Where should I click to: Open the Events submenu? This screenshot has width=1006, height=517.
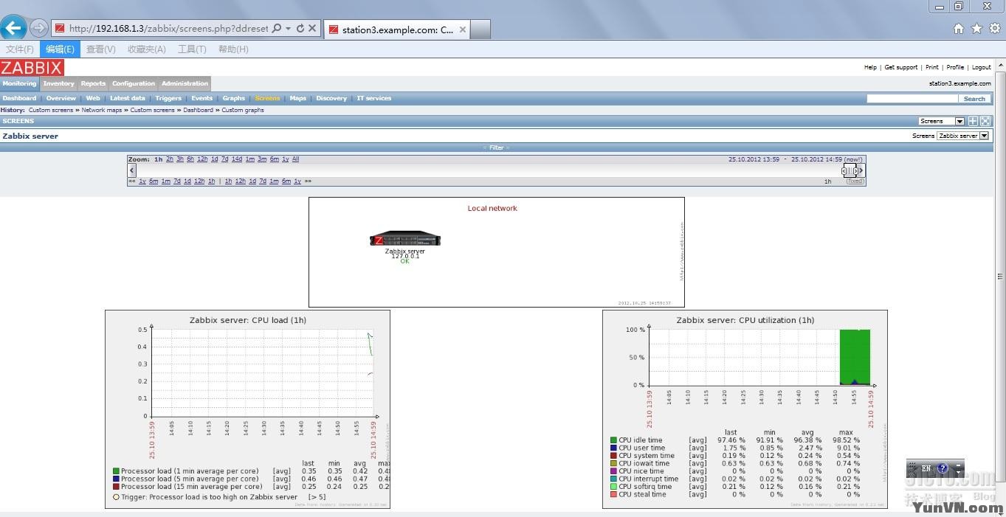[x=202, y=98]
